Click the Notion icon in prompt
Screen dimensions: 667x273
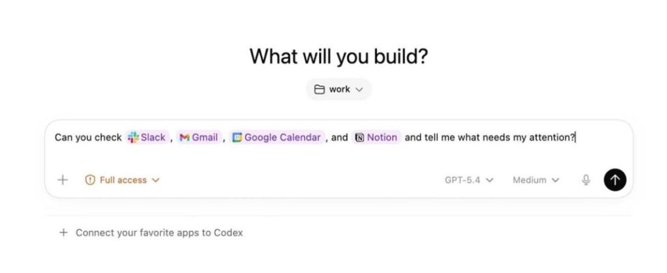click(x=359, y=137)
